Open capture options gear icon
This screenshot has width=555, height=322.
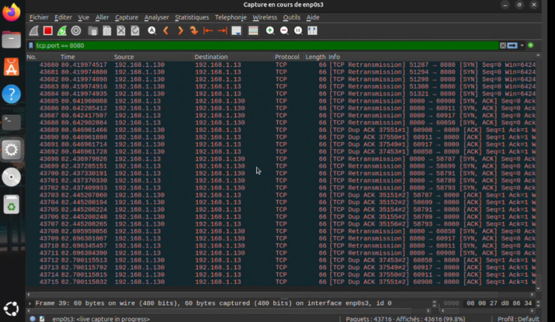pos(76,30)
